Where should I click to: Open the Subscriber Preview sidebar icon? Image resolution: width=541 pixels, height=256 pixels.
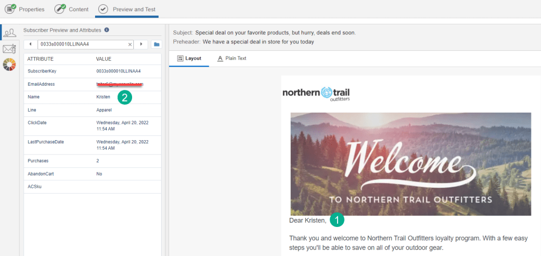(x=10, y=32)
